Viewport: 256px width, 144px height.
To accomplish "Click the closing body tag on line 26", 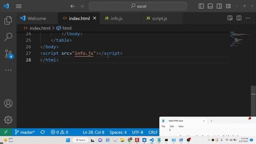I will click(x=50, y=47).
